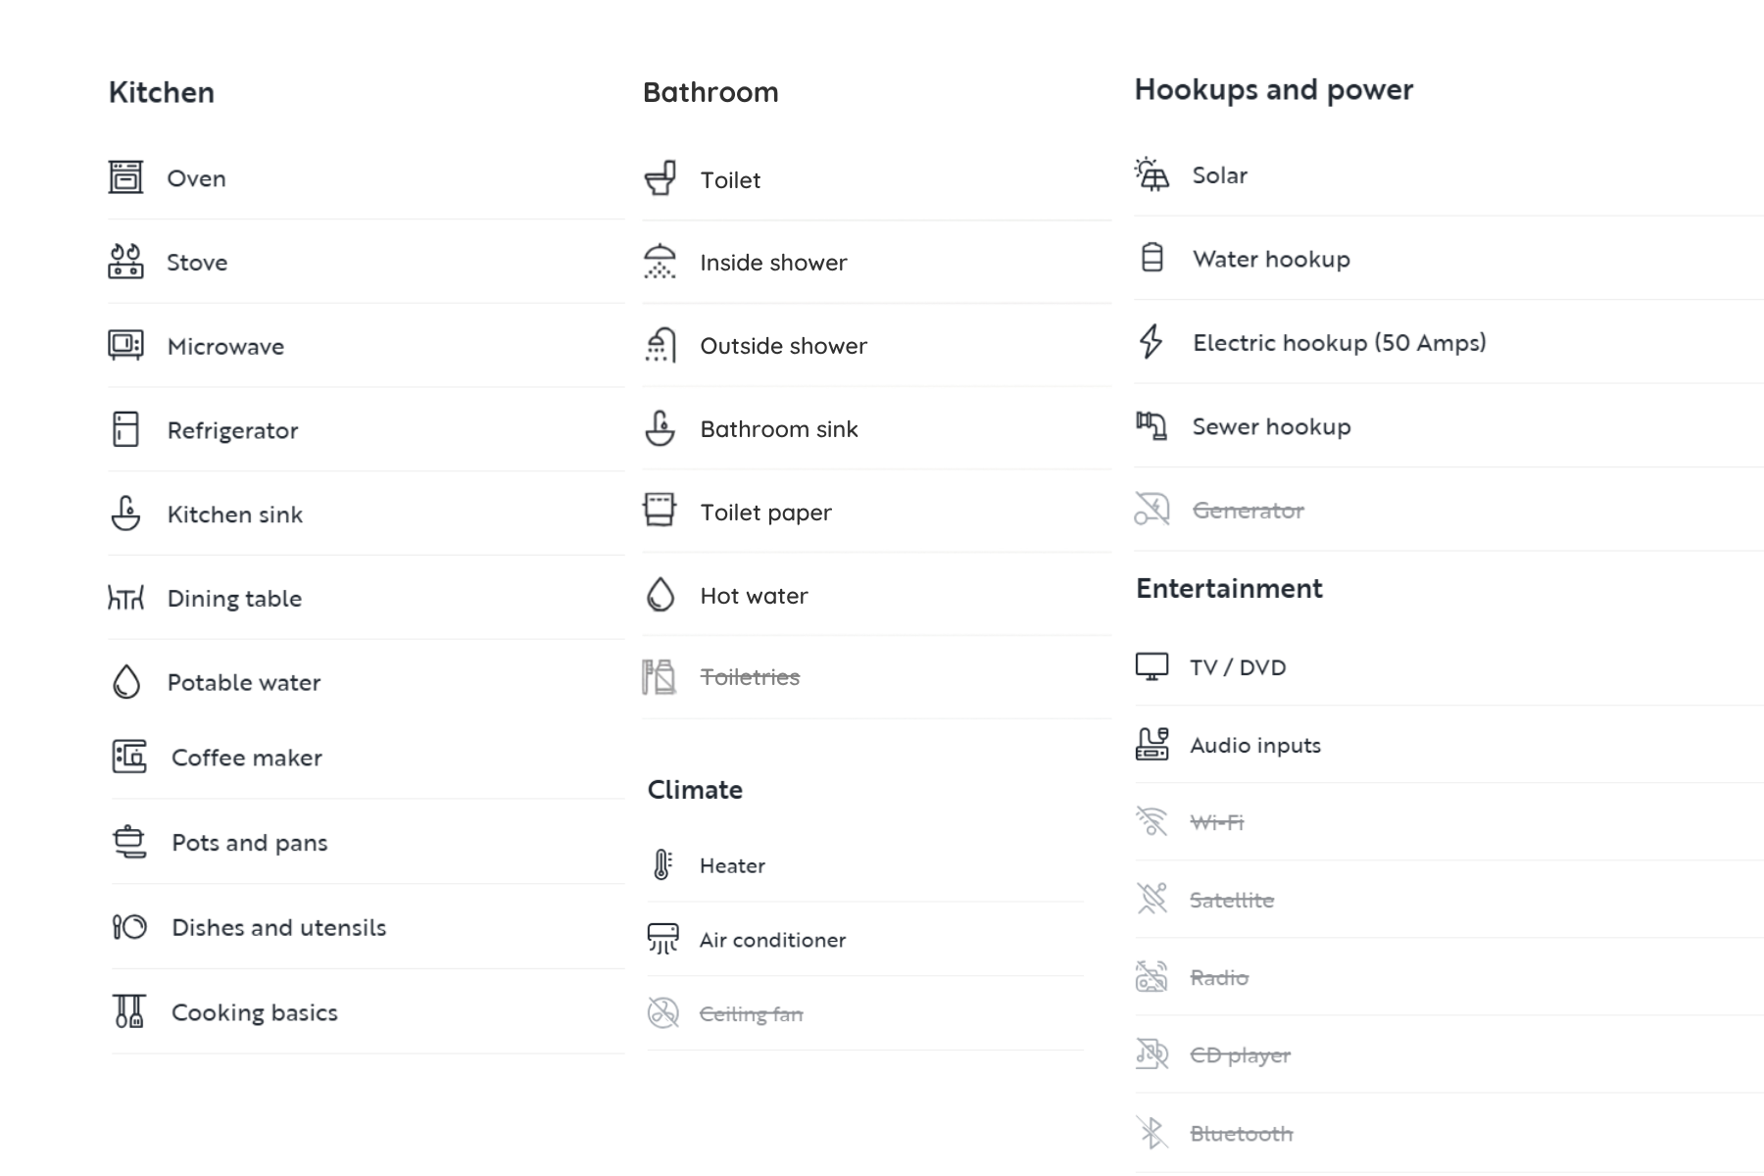Click the Toilet paper label

click(765, 513)
